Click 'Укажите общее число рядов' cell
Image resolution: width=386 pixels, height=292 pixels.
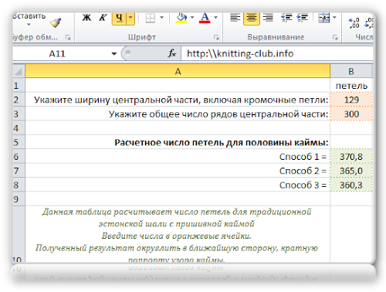click(x=178, y=114)
